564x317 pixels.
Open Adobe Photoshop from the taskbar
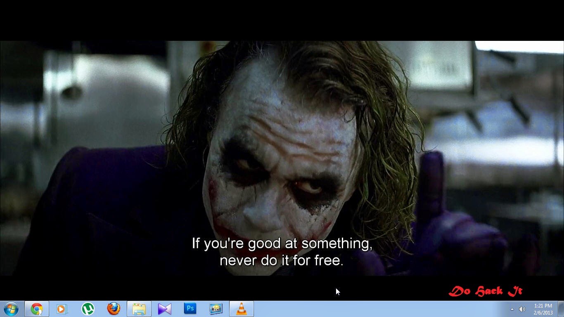(x=190, y=309)
